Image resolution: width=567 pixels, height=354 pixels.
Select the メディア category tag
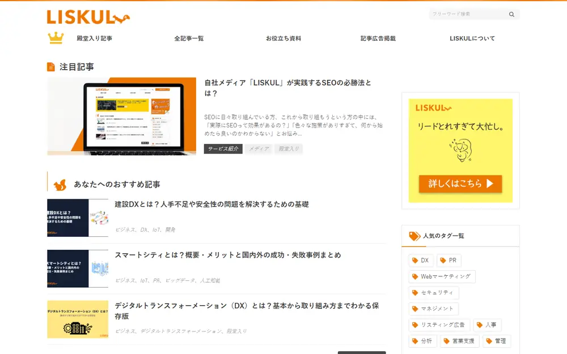coord(259,149)
